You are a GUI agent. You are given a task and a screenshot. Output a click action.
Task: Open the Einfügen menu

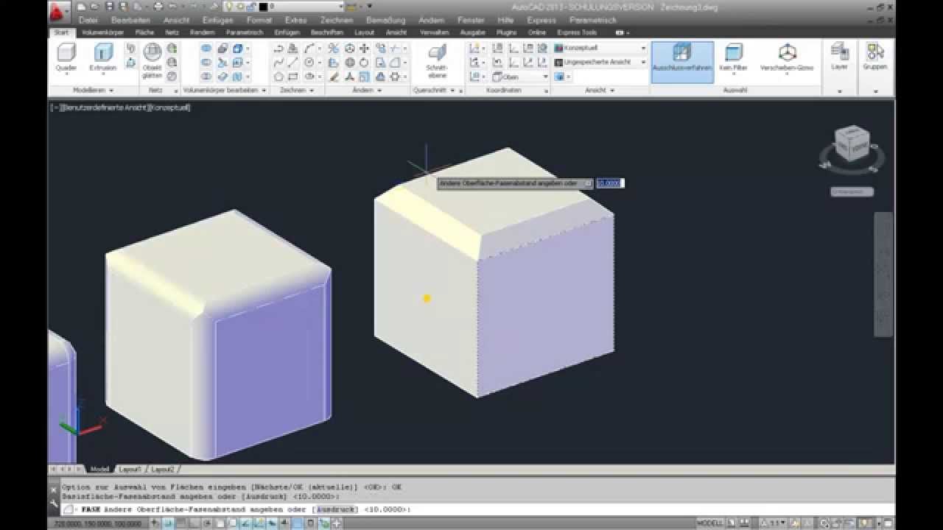[217, 20]
